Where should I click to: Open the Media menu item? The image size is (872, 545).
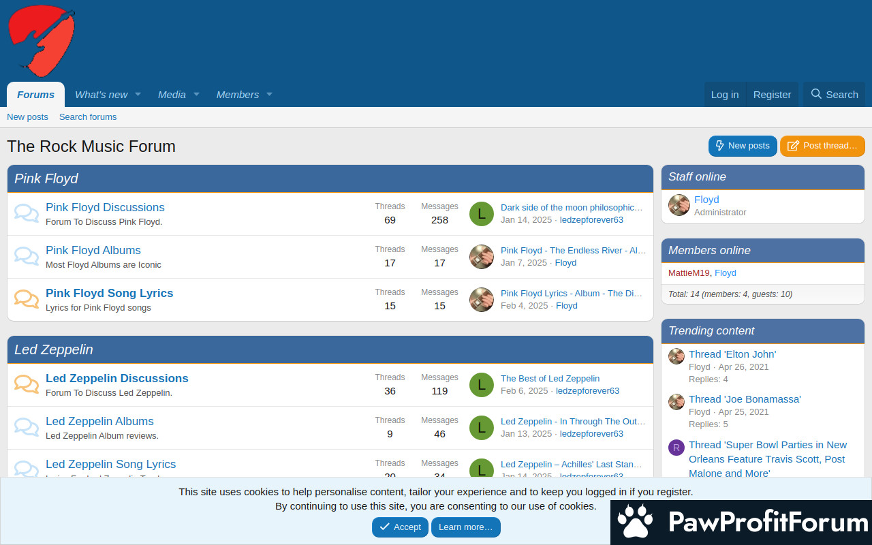[172, 95]
